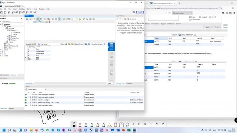Tick Binary checkbox in browser document
The height and width of the screenshot is (133, 237).
point(190,17)
